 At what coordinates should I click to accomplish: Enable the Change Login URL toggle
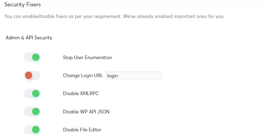pos(32,75)
